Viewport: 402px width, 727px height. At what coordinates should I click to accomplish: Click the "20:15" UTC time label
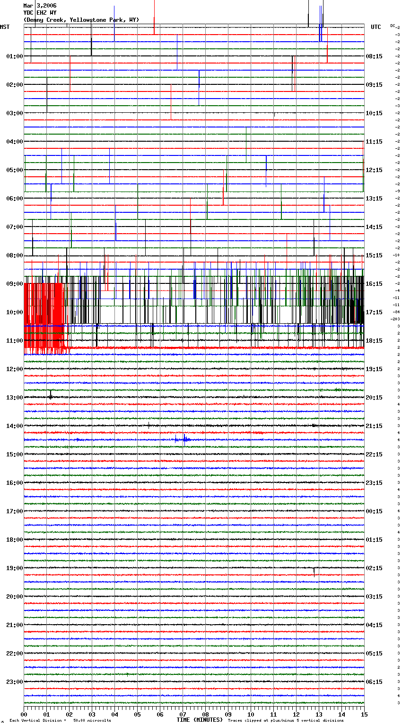pos(374,398)
